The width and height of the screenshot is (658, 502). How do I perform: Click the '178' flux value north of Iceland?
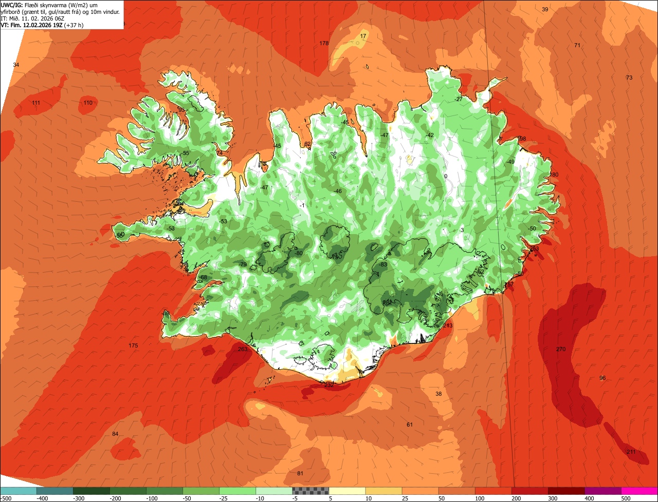pyautogui.click(x=324, y=43)
